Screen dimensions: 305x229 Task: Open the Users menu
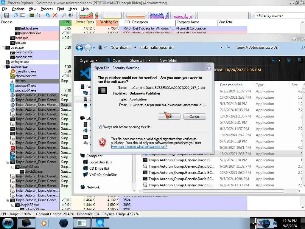coord(73,9)
